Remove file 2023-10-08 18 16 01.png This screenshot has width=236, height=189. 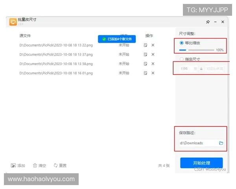[153, 73]
